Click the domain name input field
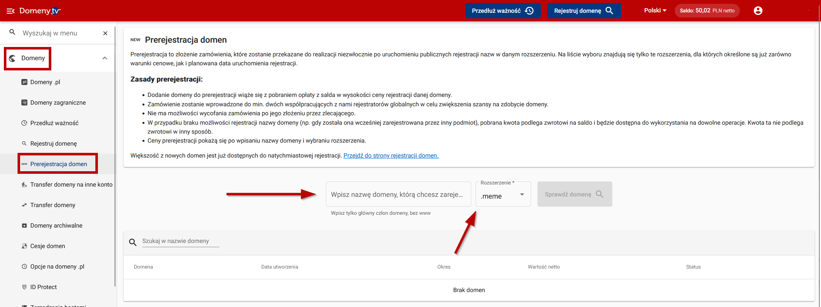The height and width of the screenshot is (307, 821). (398, 194)
